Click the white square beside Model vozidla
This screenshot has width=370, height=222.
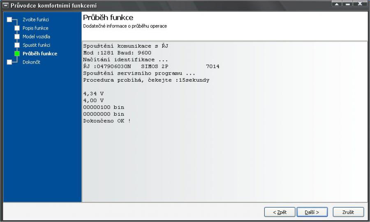(17, 37)
